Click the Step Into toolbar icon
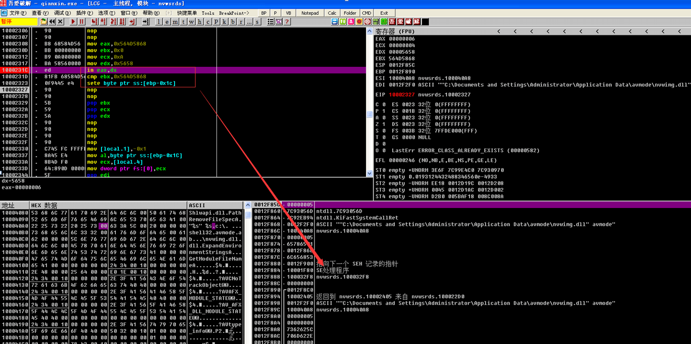 pos(94,22)
